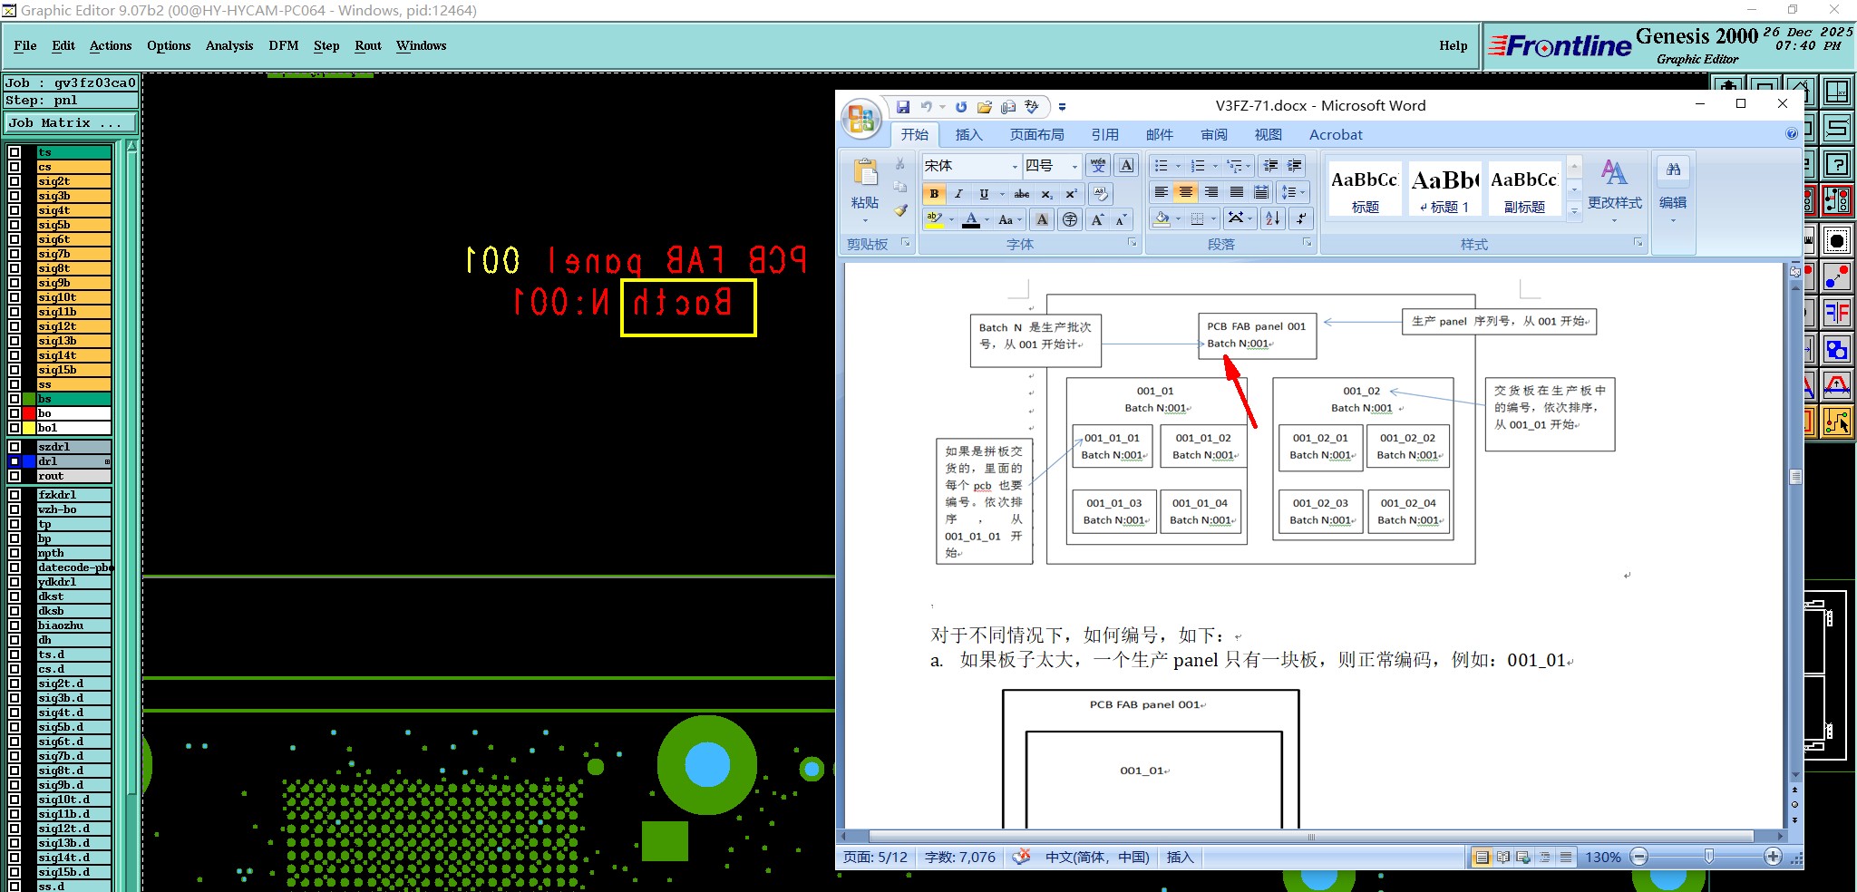Open the font size dropdown 四号
The height and width of the screenshot is (892, 1857).
[x=1074, y=166]
